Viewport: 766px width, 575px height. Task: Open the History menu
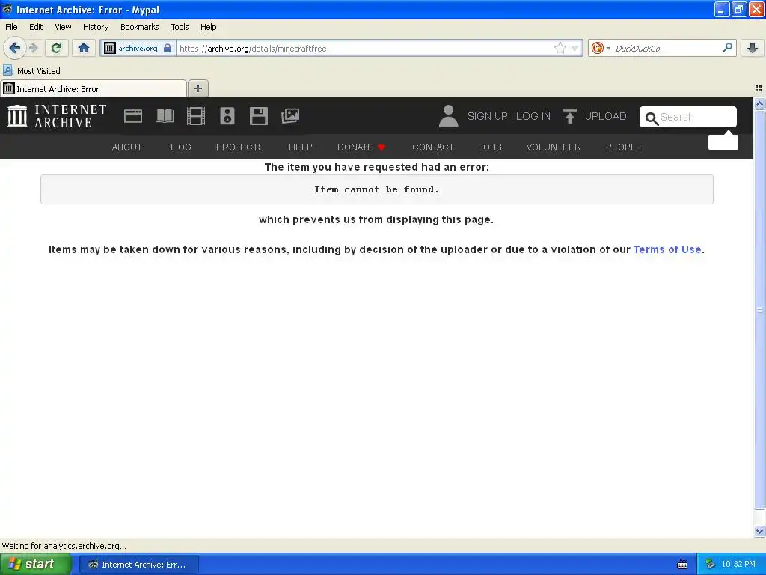coord(96,27)
